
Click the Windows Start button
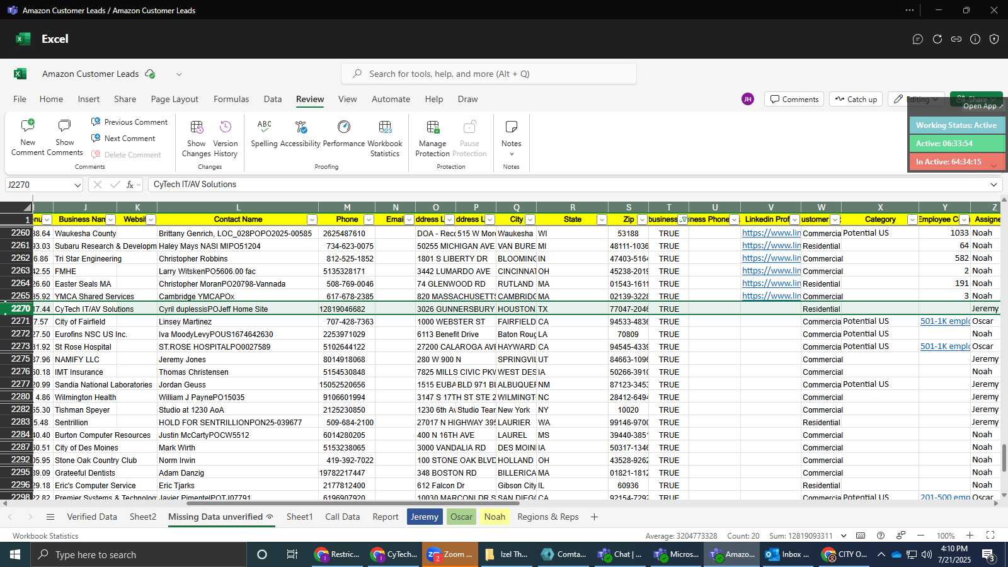15,554
